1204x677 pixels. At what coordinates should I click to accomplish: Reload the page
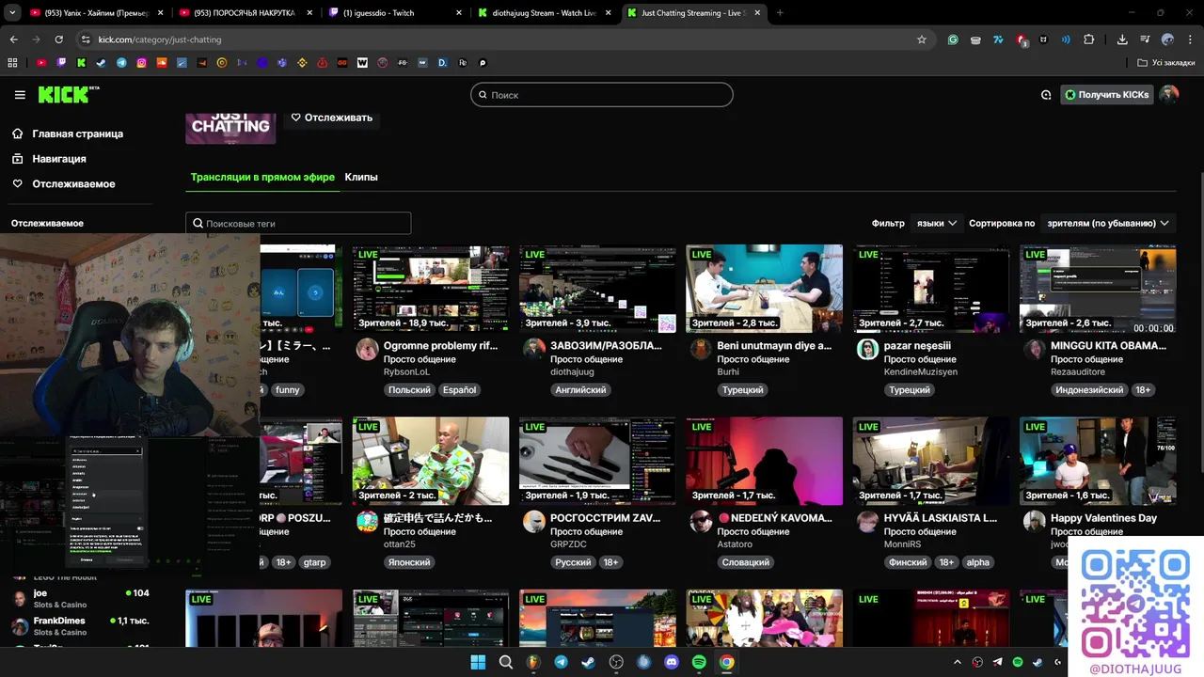pyautogui.click(x=58, y=39)
